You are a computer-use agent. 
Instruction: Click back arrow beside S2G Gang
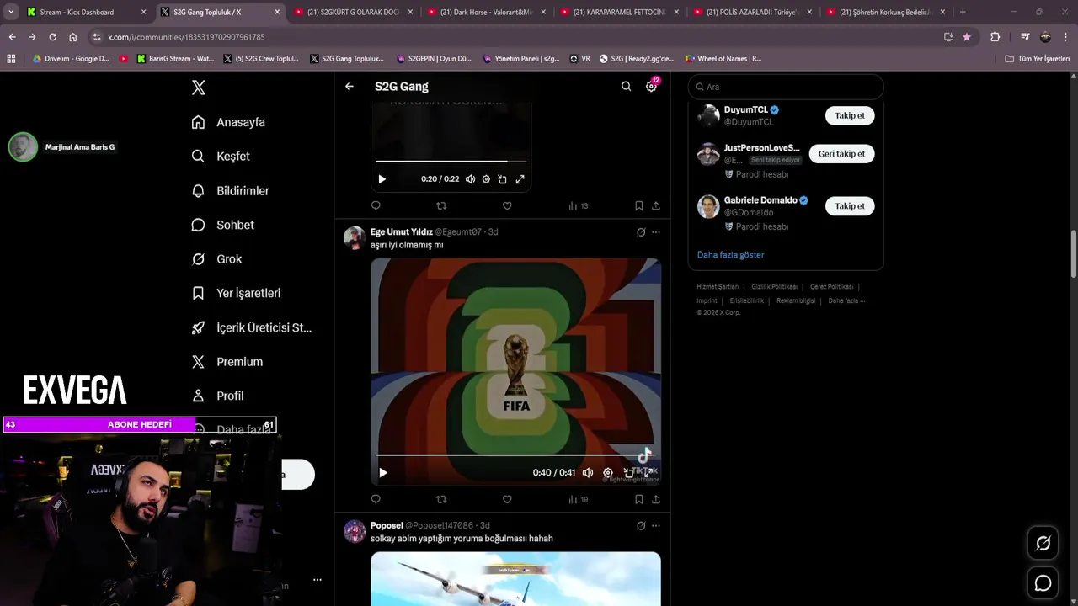pos(349,87)
